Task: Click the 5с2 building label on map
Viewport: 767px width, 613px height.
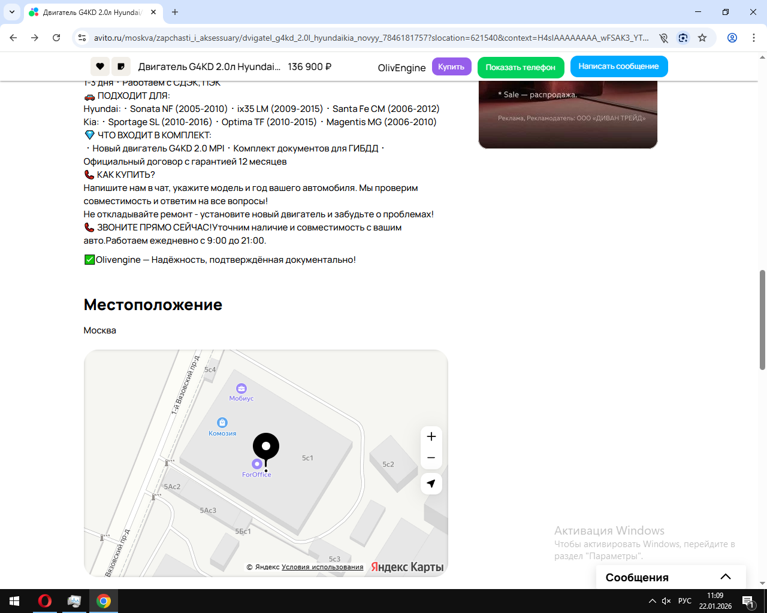Action: click(388, 465)
